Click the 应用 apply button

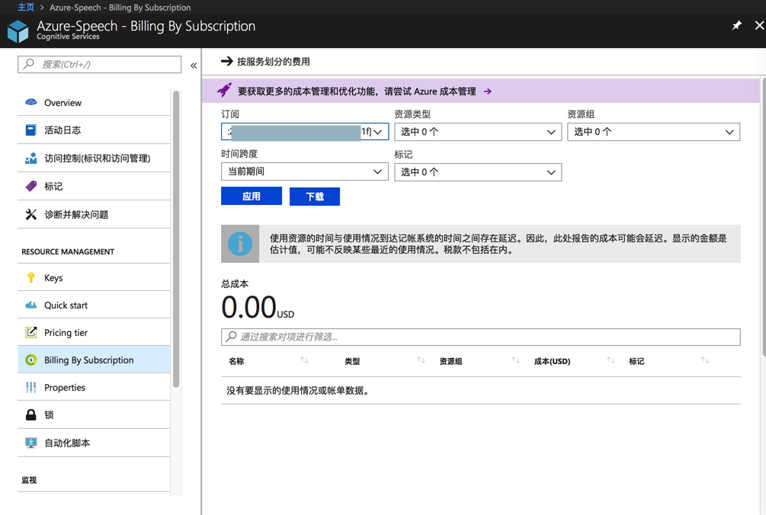251,197
